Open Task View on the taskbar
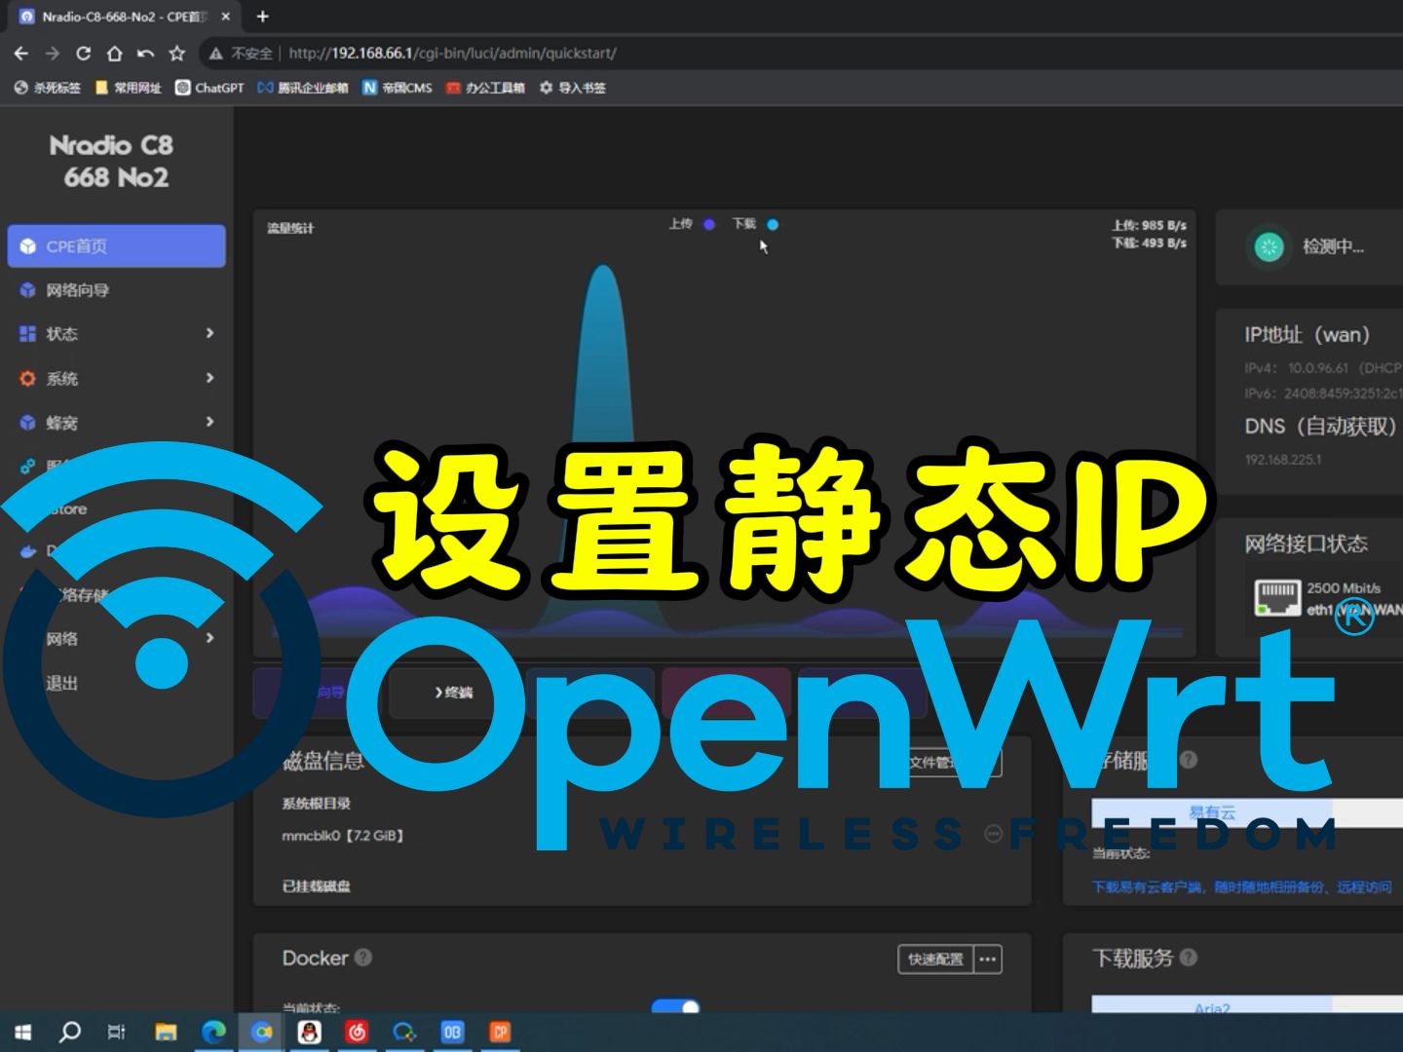 click(x=116, y=1032)
